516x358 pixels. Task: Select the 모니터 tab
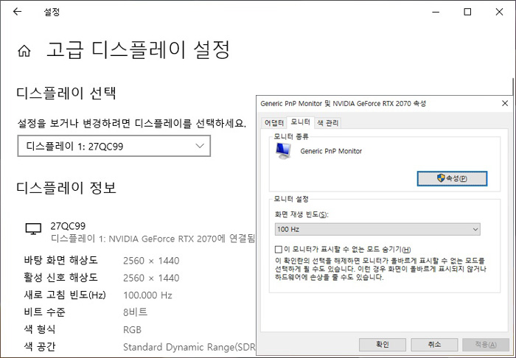pyautogui.click(x=300, y=122)
